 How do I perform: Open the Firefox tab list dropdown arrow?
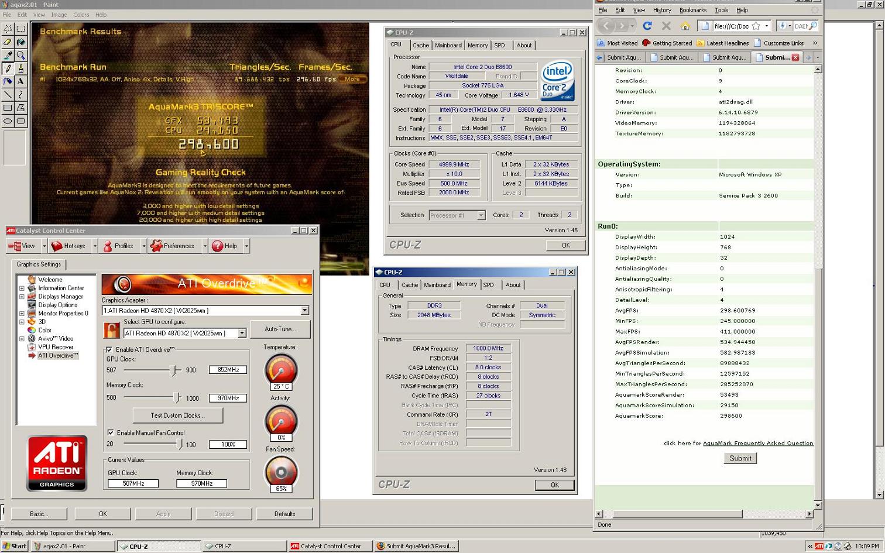pyautogui.click(x=818, y=57)
